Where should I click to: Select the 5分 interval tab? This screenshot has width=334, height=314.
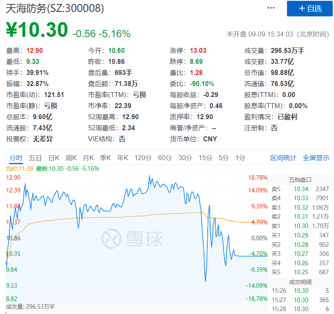pos(224,158)
